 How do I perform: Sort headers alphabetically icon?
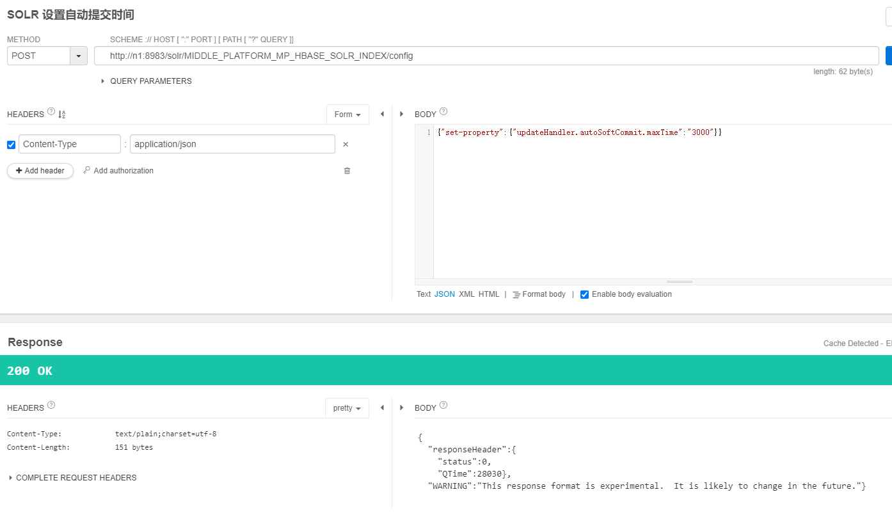click(x=62, y=115)
